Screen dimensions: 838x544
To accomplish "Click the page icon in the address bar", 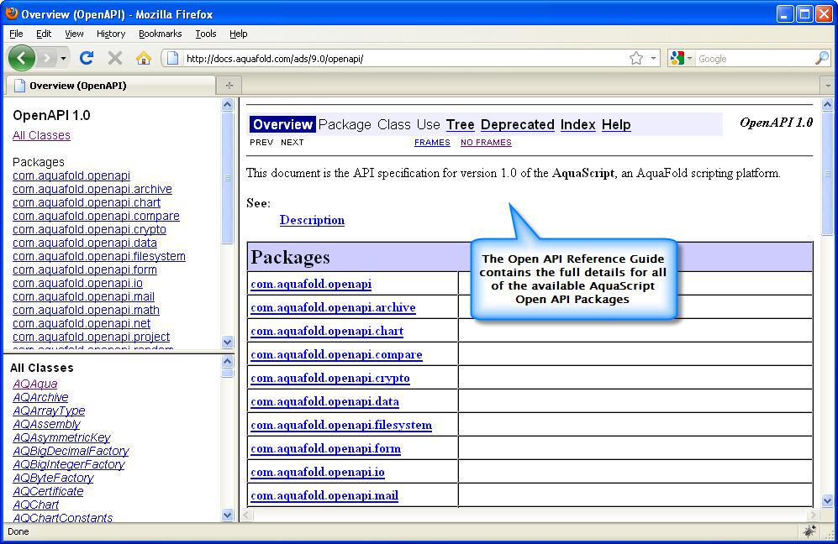I will pos(172,58).
